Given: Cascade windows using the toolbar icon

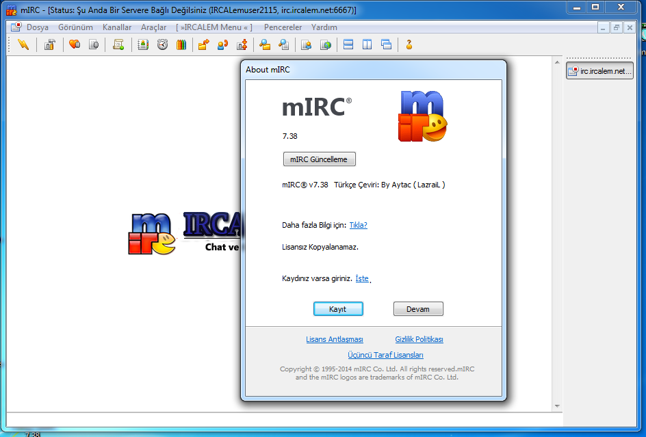Looking at the screenshot, I should pyautogui.click(x=387, y=44).
